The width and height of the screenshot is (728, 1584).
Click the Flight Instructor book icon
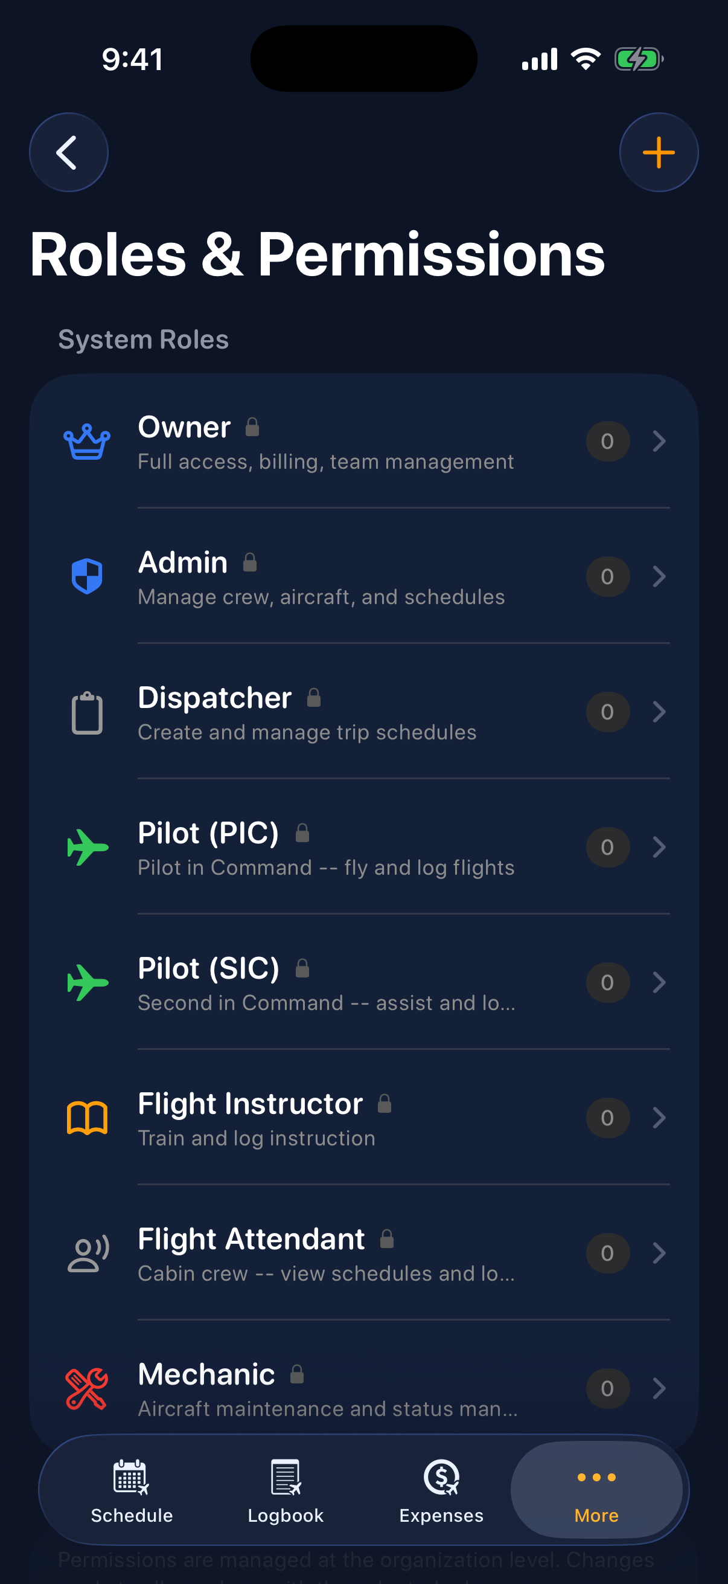[86, 1118]
